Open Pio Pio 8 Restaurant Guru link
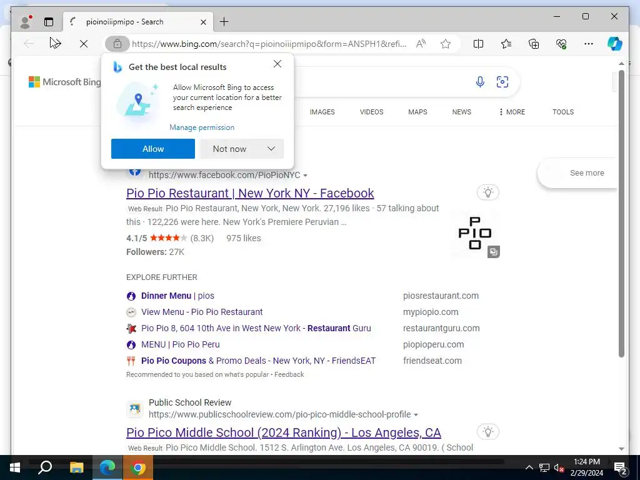The image size is (640, 480). coord(256,328)
